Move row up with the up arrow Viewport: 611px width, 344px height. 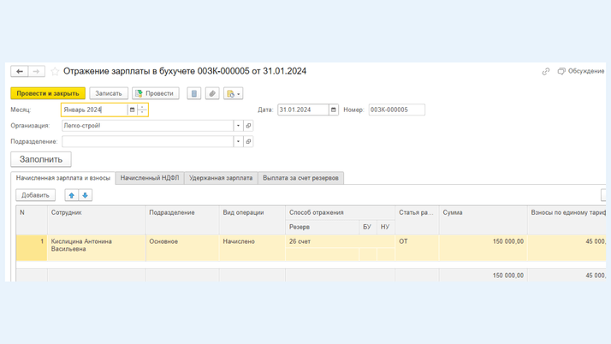coord(72,195)
